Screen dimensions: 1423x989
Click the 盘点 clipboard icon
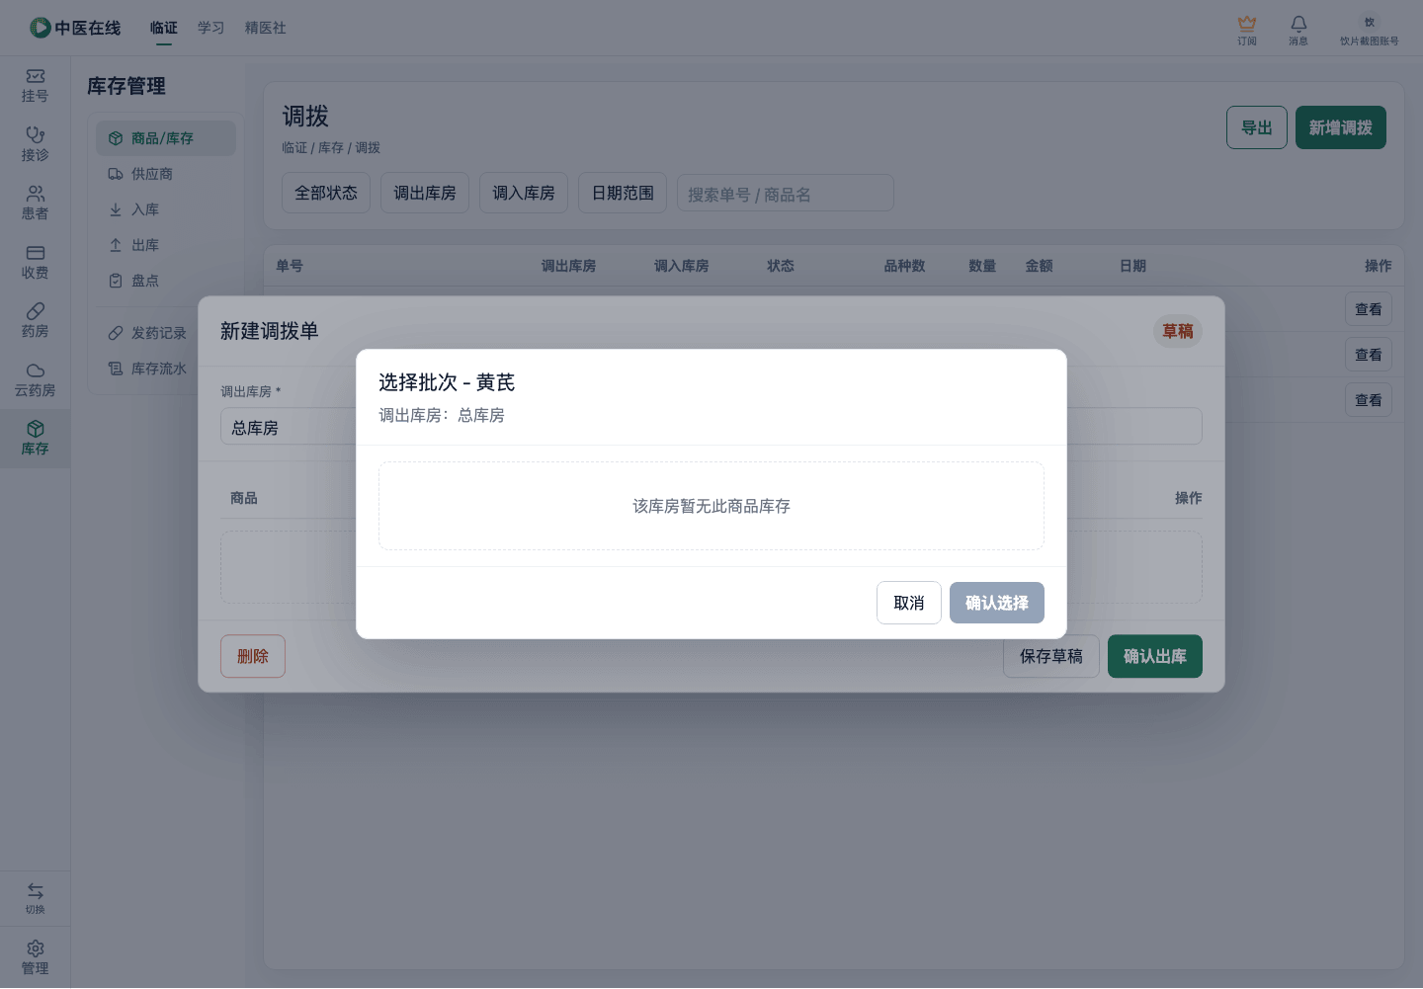tap(116, 281)
